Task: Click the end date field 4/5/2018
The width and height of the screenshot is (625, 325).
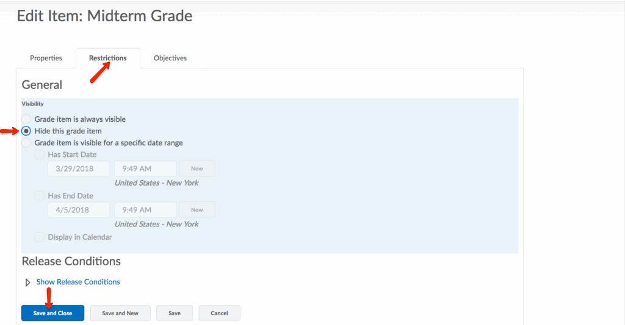Action: point(79,210)
